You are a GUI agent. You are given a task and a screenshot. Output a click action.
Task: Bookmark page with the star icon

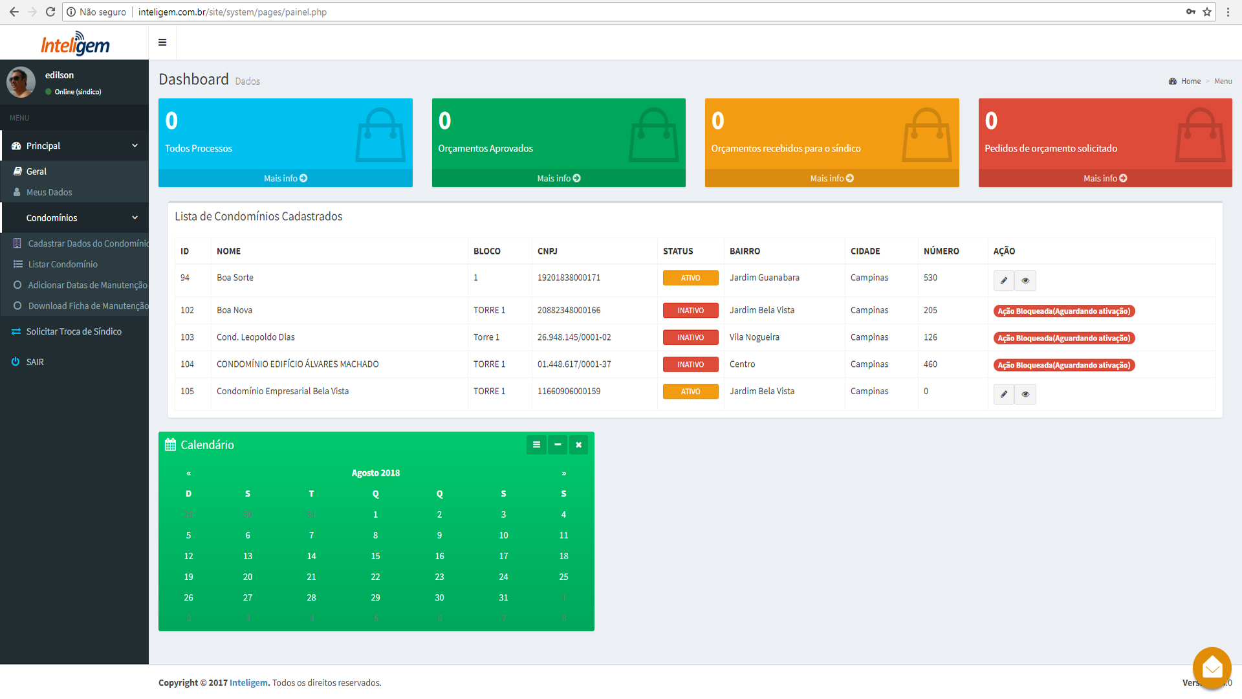coord(1207,12)
